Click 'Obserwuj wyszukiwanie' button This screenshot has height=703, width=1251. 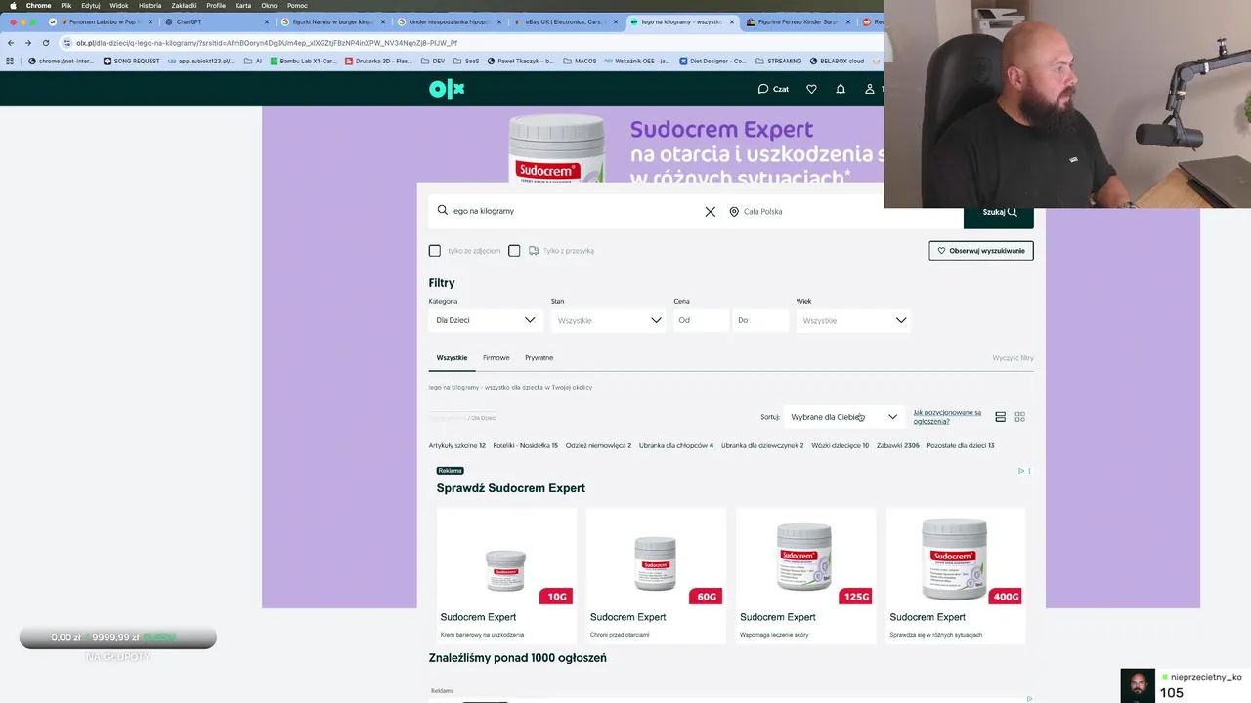pyautogui.click(x=981, y=251)
